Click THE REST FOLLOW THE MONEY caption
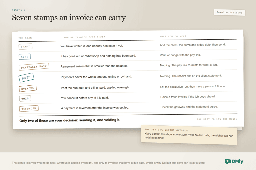The width and height of the screenshot is (256, 170). click(217, 119)
